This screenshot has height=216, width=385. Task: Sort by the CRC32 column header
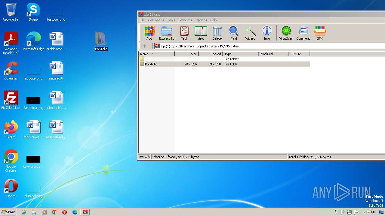(299, 54)
